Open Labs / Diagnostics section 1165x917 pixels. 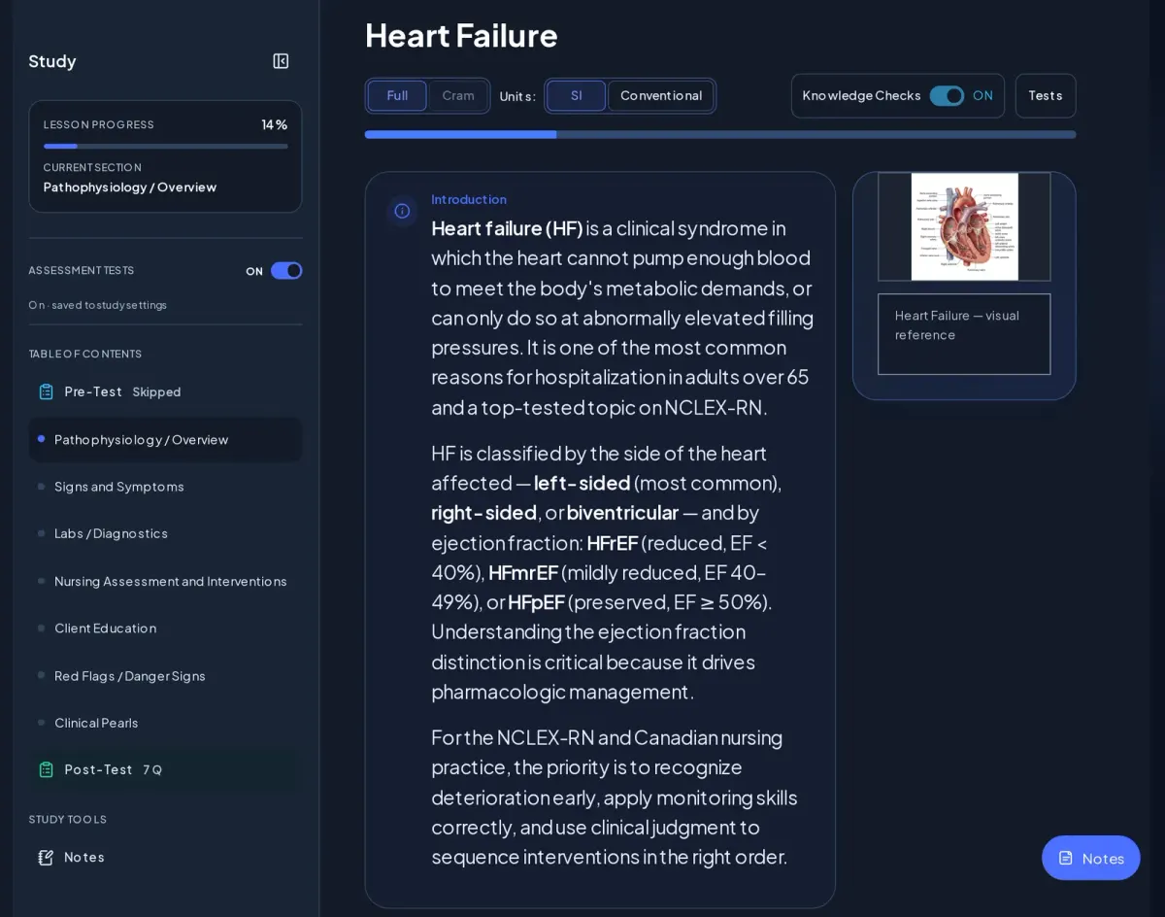tap(165, 533)
